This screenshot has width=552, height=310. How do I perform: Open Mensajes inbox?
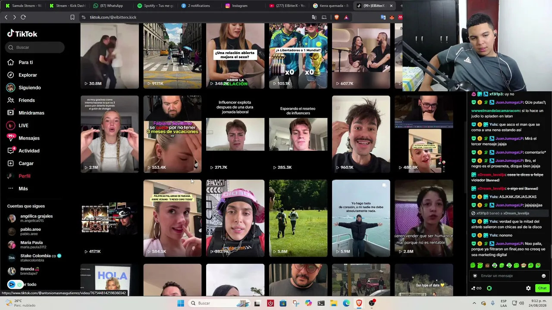tap(29, 138)
